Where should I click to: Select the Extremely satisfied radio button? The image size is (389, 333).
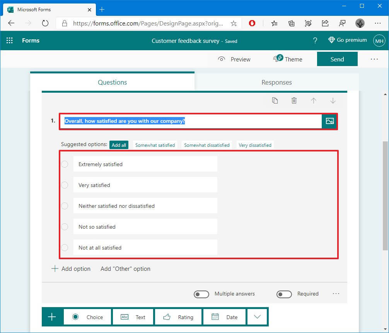65,164
